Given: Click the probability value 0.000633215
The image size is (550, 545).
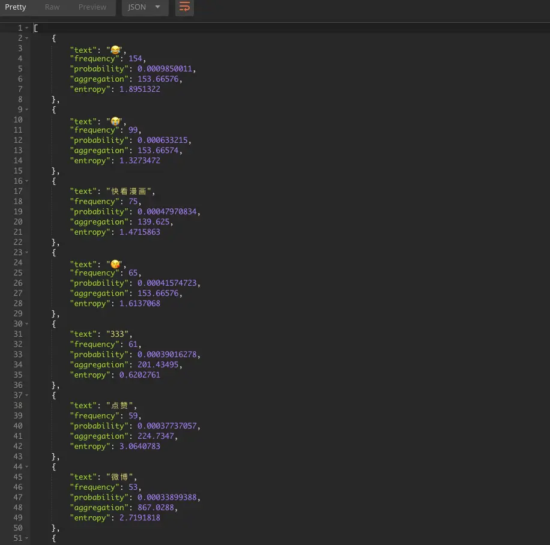Looking at the screenshot, I should pyautogui.click(x=162, y=140).
